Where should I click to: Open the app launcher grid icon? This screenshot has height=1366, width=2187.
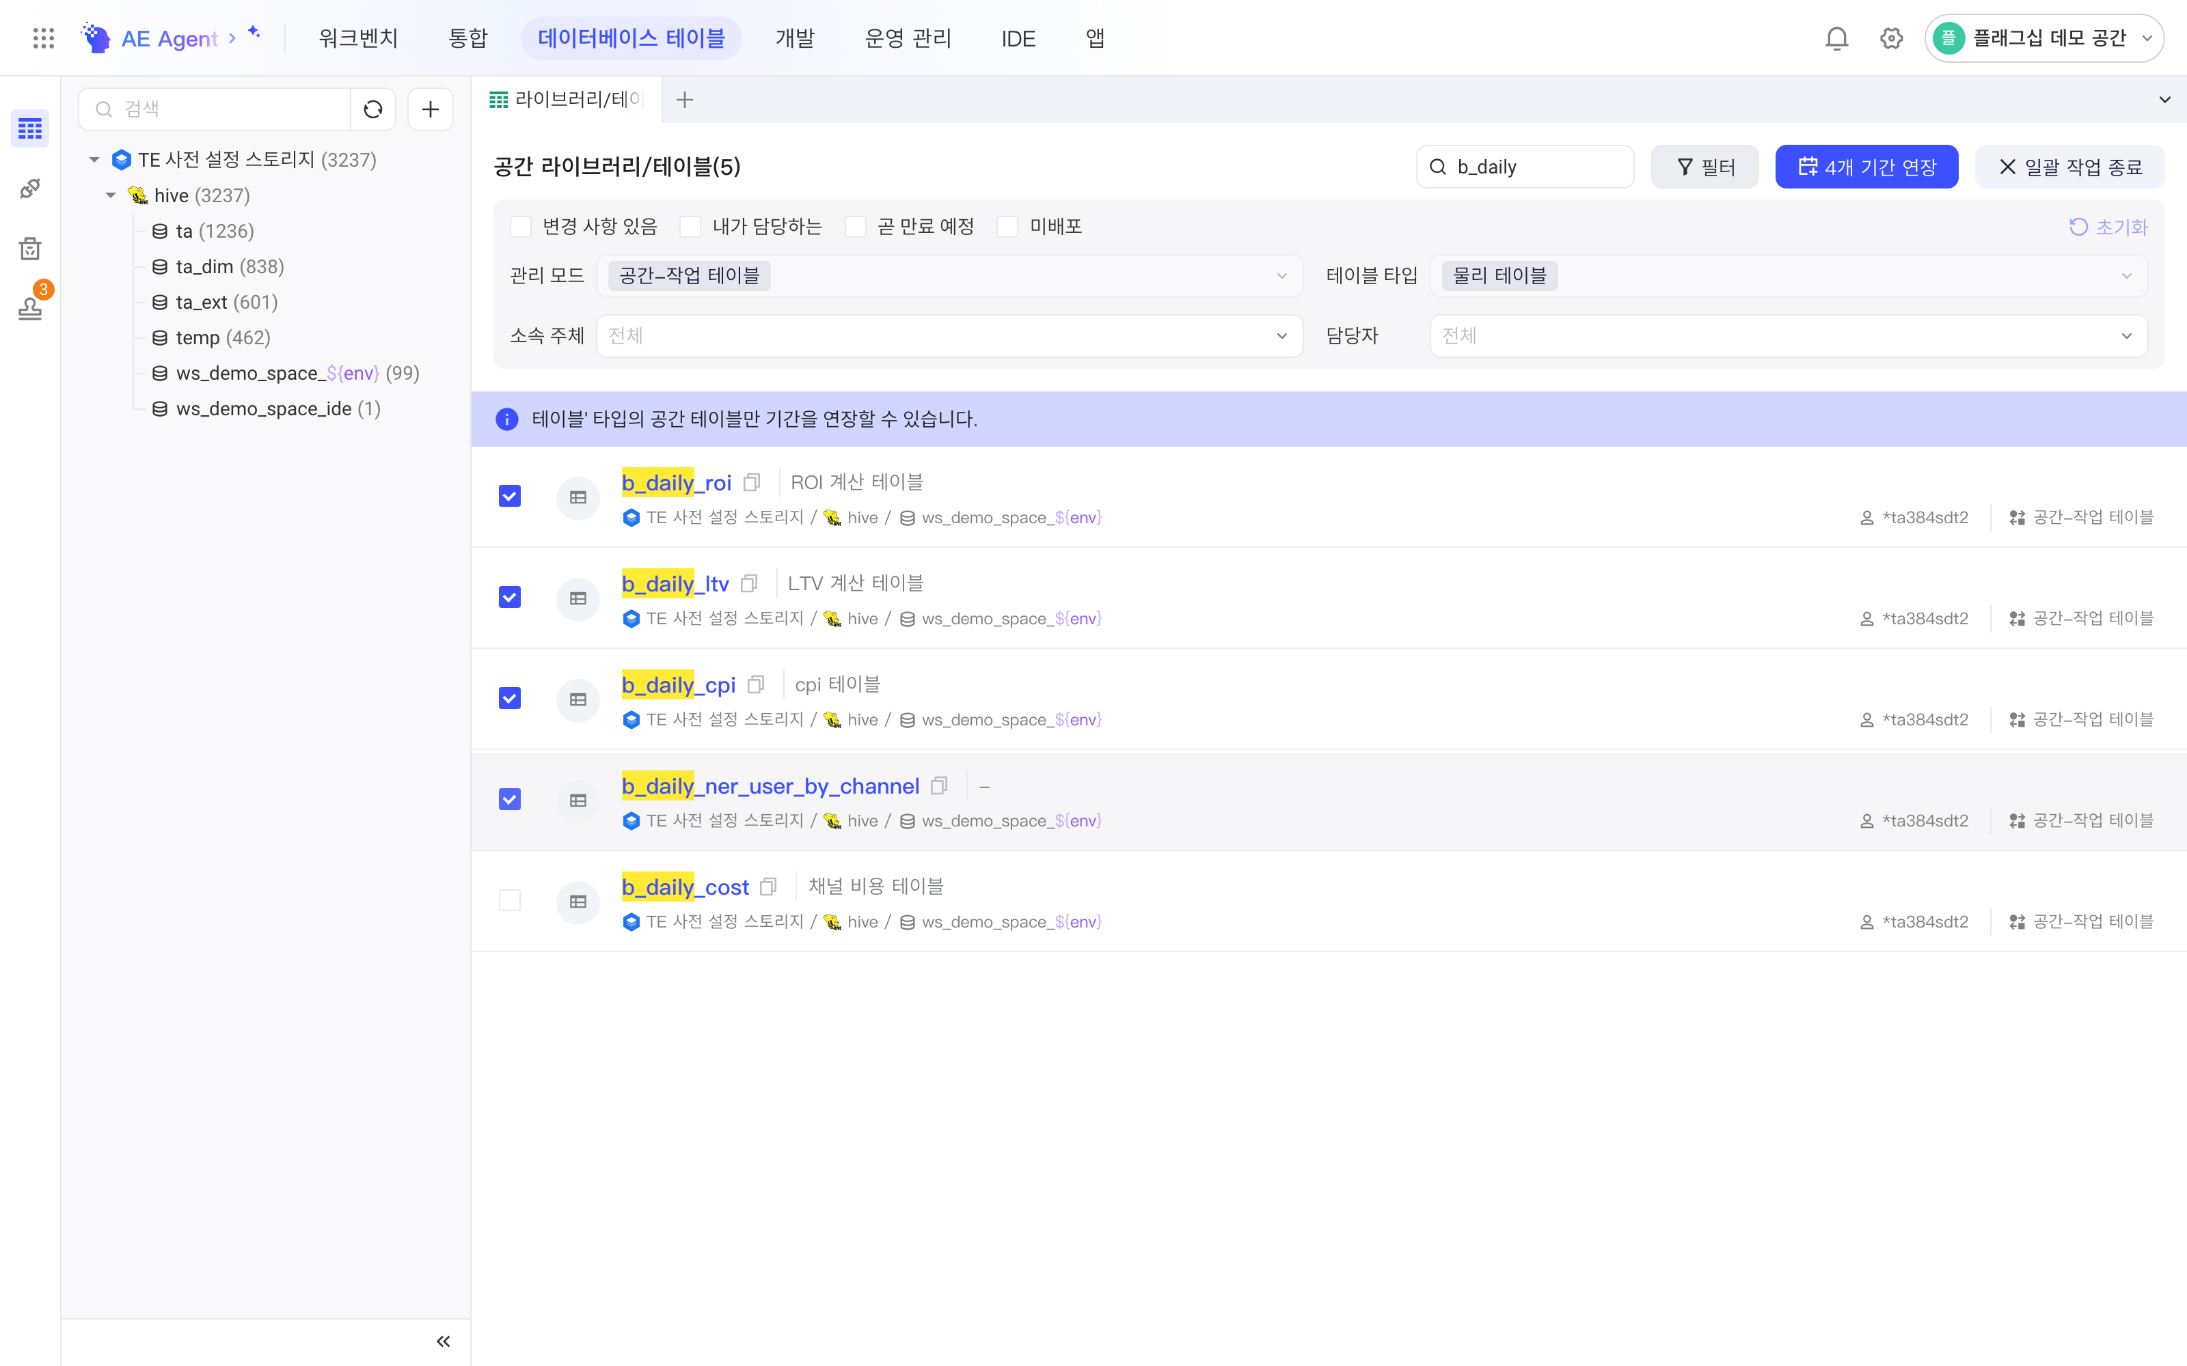click(x=43, y=38)
